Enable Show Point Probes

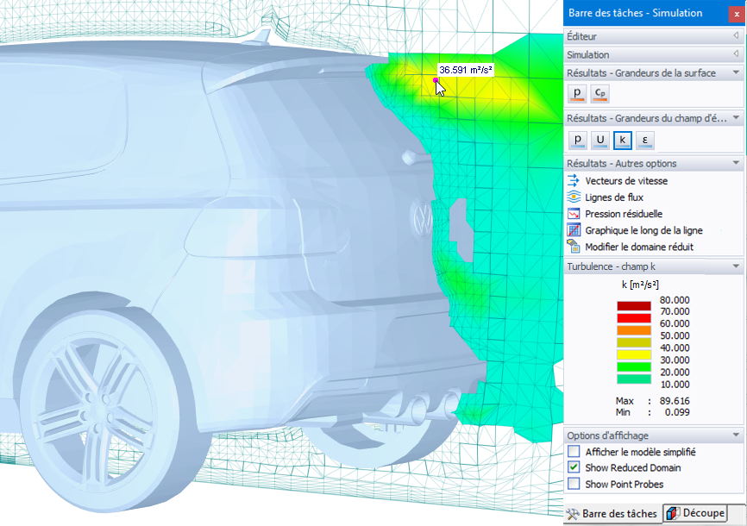[x=574, y=484]
